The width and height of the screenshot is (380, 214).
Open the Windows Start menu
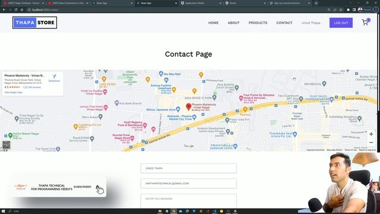pos(4,211)
